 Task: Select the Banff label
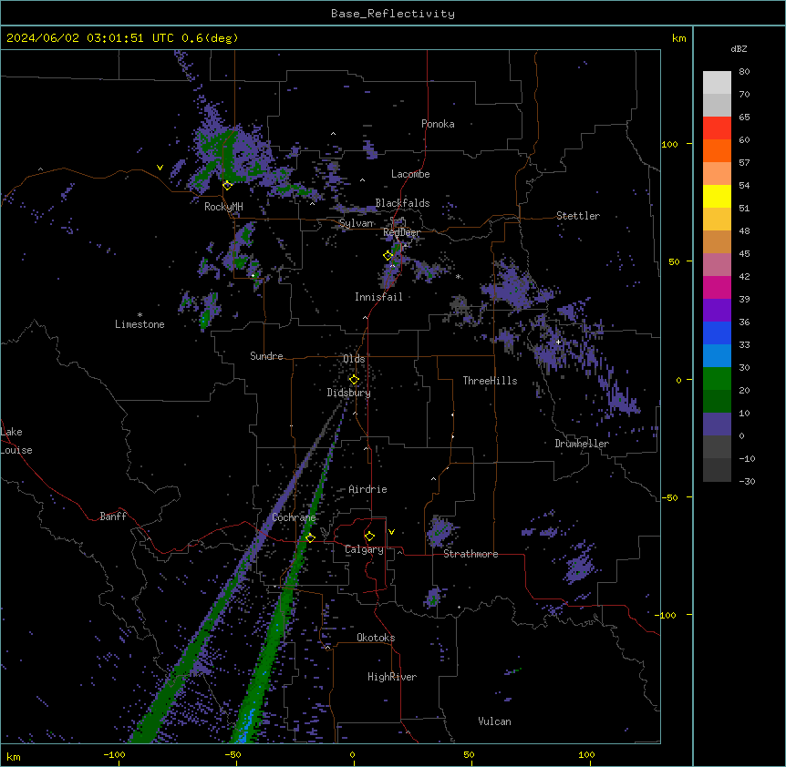tap(113, 516)
